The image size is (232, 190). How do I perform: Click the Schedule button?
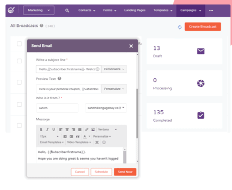[x=101, y=172]
